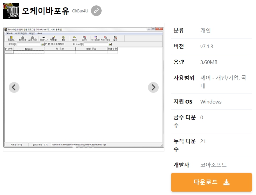Click the 용량 label
256x195 pixels.
(x=178, y=62)
